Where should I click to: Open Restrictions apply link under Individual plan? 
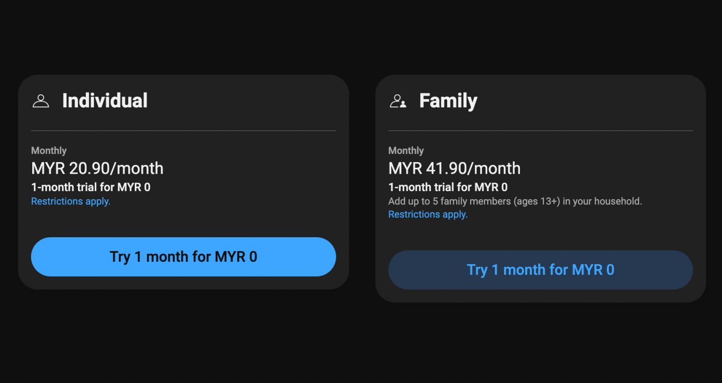click(x=70, y=201)
